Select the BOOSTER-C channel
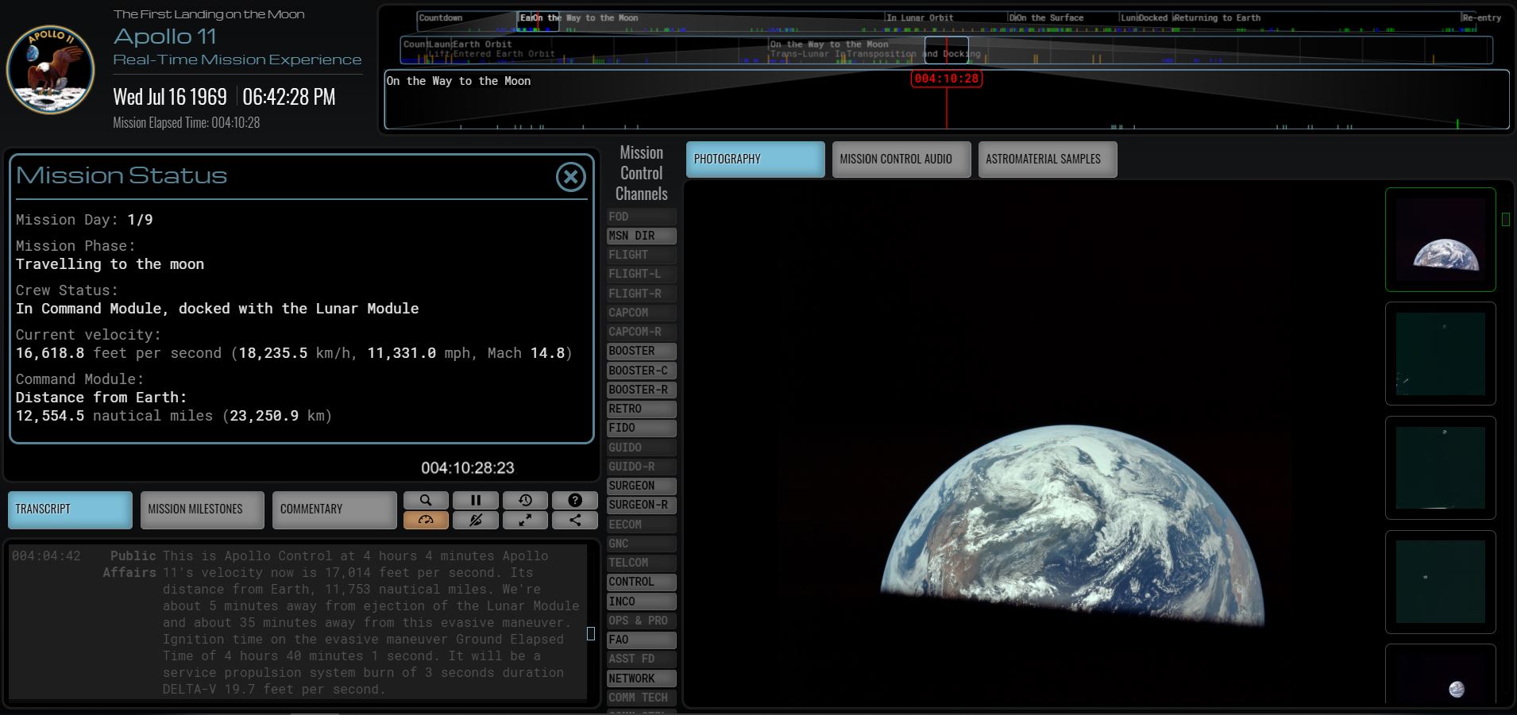Viewport: 1517px width, 715px height. [642, 371]
